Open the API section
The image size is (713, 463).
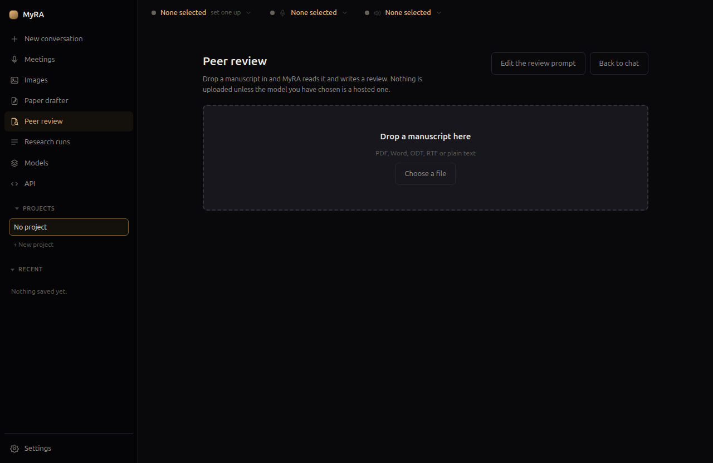(69, 183)
